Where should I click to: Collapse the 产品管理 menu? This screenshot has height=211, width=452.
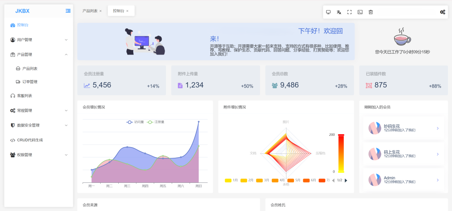pos(39,55)
